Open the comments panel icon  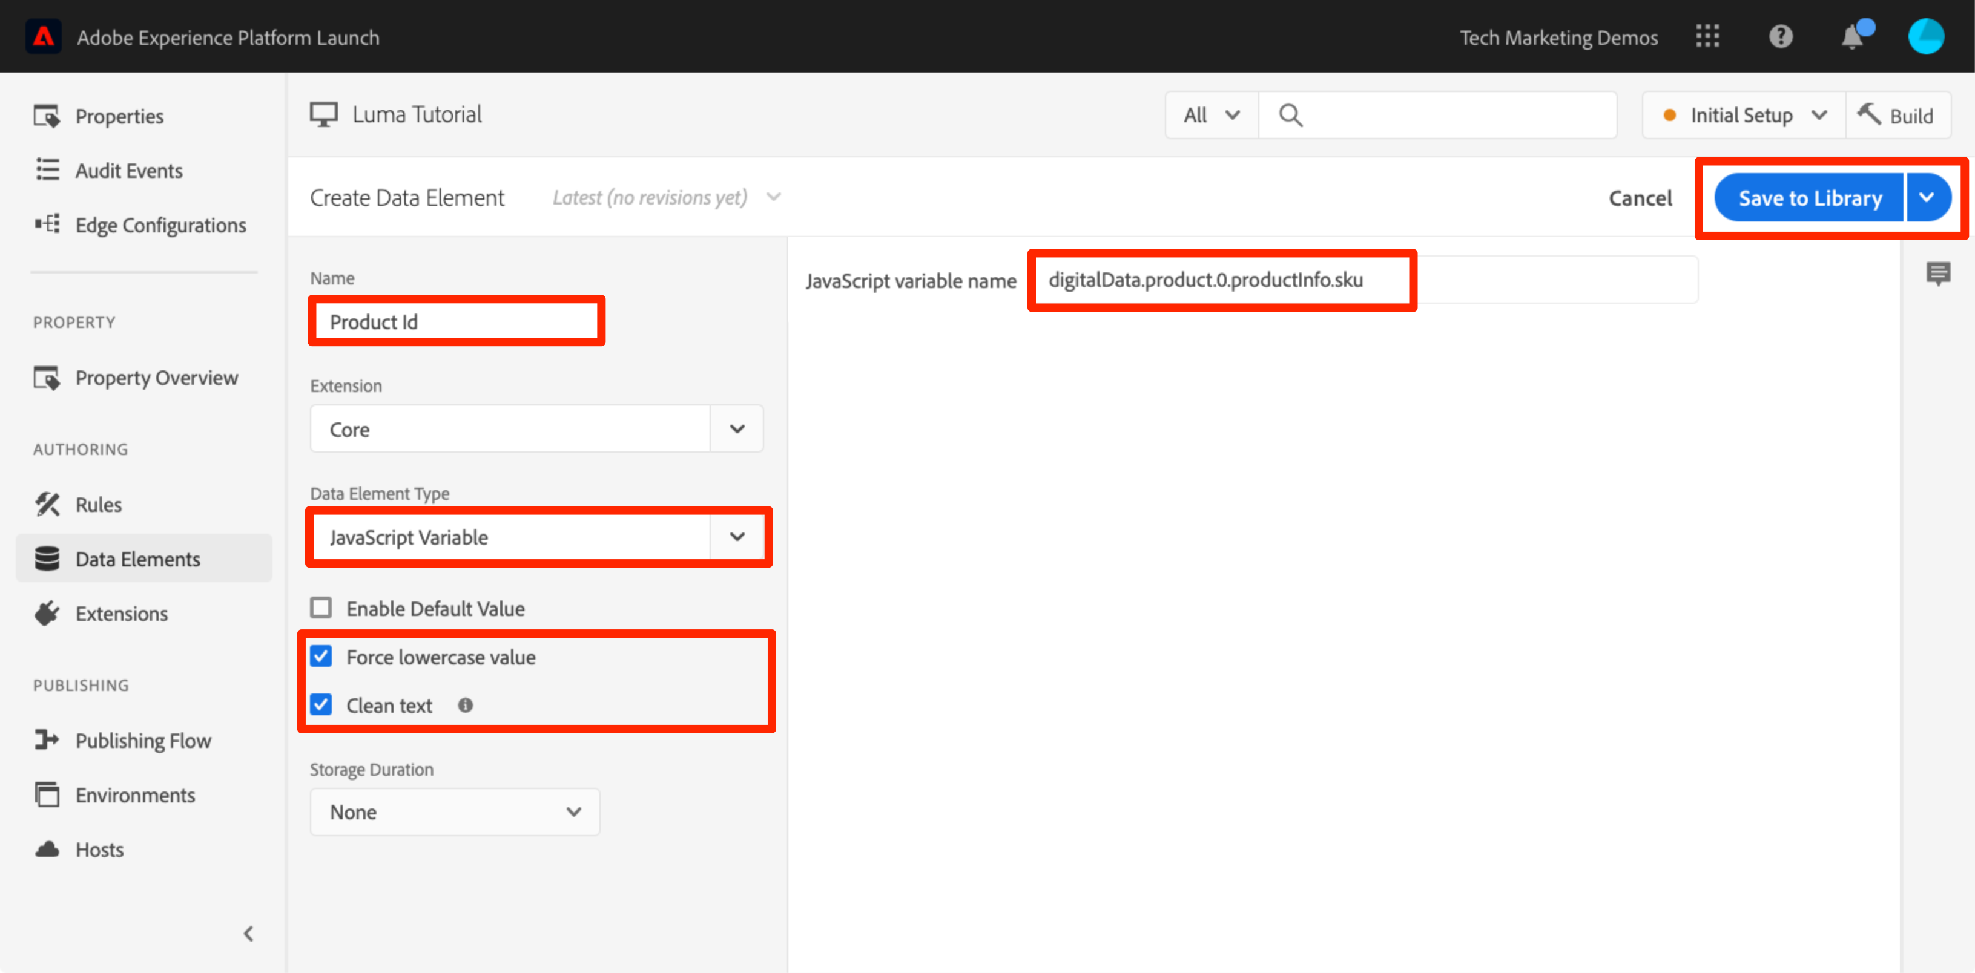click(x=1938, y=273)
